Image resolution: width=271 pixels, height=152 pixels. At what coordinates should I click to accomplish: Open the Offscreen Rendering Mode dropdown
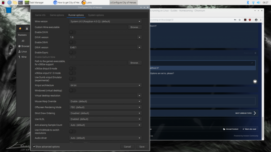coord(105,107)
